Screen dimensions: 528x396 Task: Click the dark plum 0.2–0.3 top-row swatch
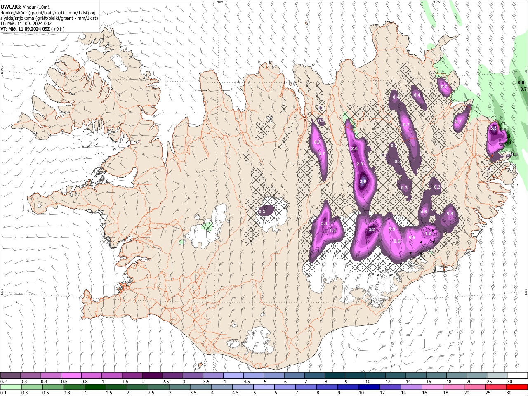[10, 375]
